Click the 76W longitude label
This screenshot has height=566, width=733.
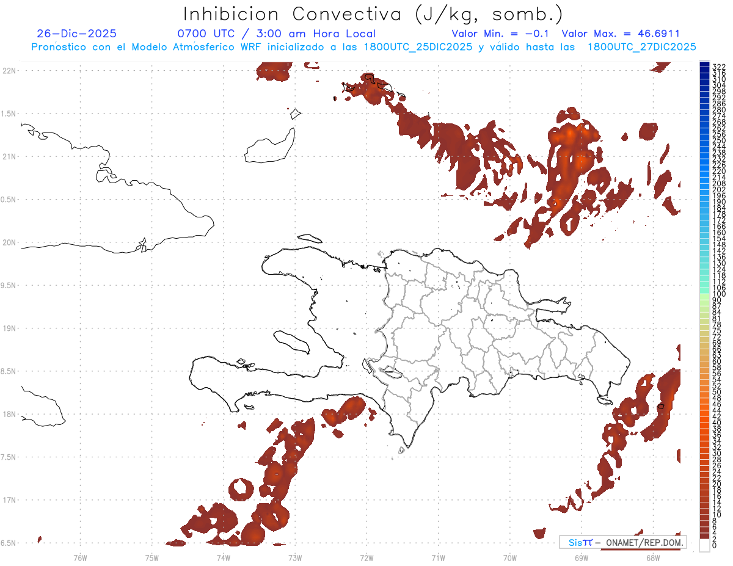pos(81,557)
